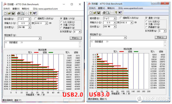Select 两者都不 radio option in right window
Image resolution: width=172 pixels, height=104 pixels.
(146, 27)
